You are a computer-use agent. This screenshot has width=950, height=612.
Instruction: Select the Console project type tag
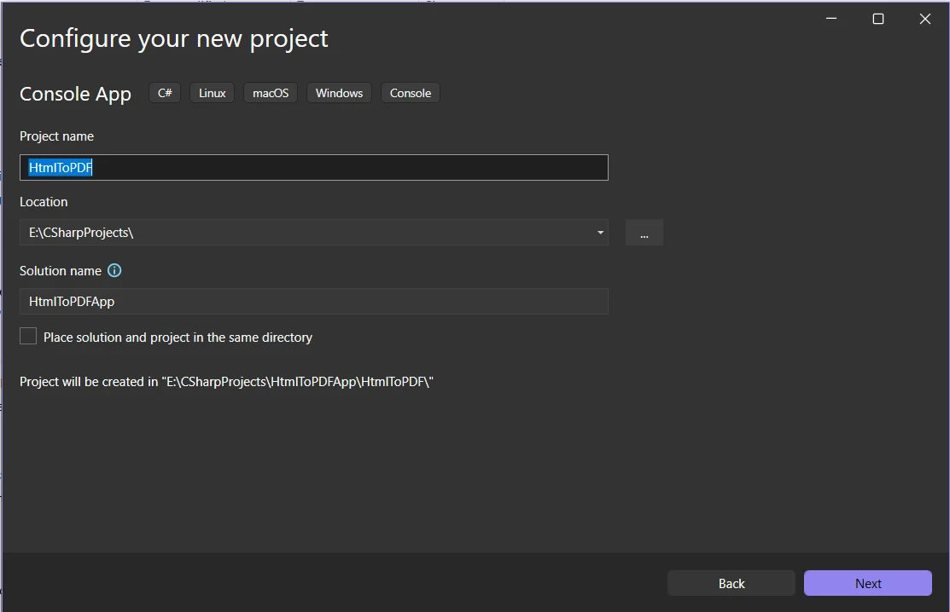410,93
